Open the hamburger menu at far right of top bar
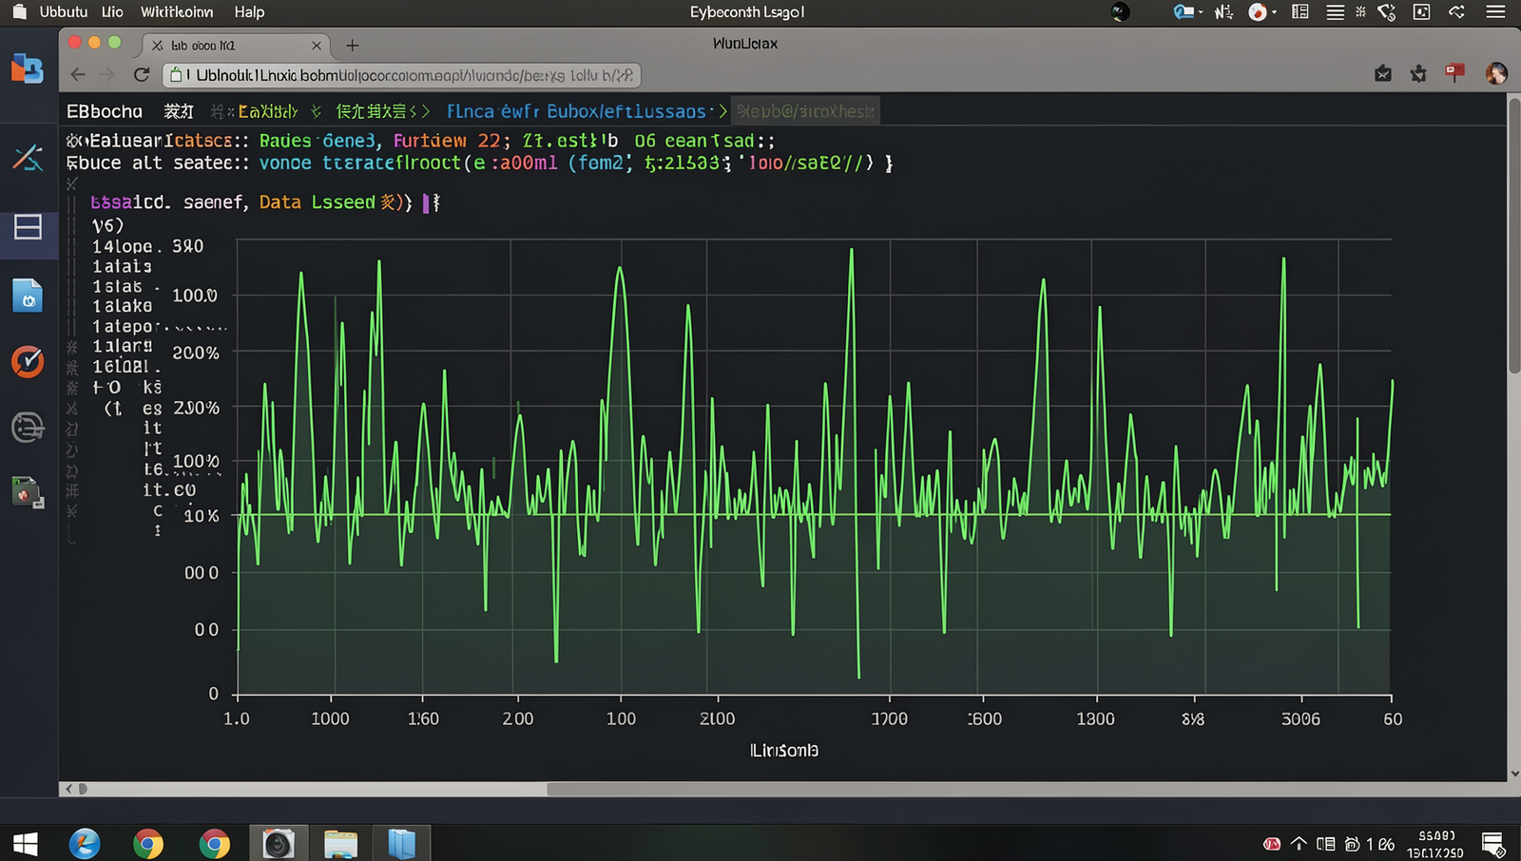 (1496, 12)
